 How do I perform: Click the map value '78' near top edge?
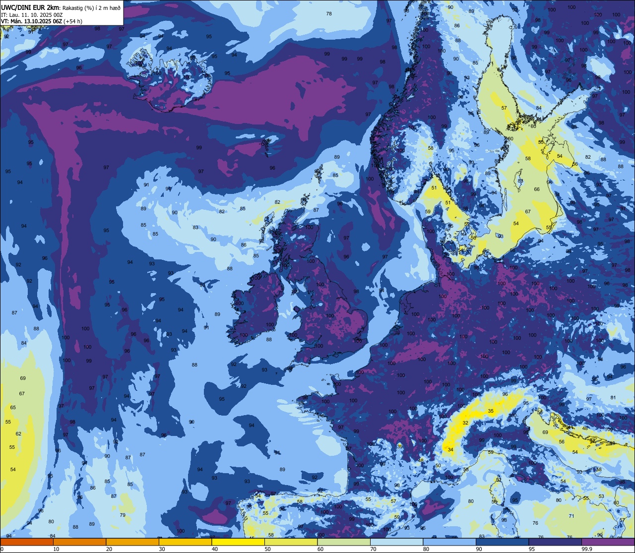click(x=329, y=14)
